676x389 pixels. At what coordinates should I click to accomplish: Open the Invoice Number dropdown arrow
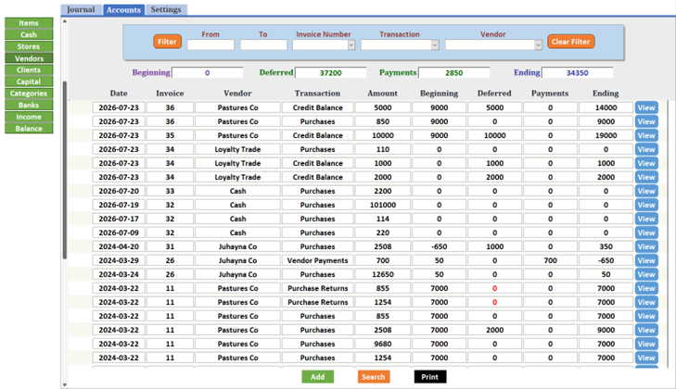(x=351, y=44)
